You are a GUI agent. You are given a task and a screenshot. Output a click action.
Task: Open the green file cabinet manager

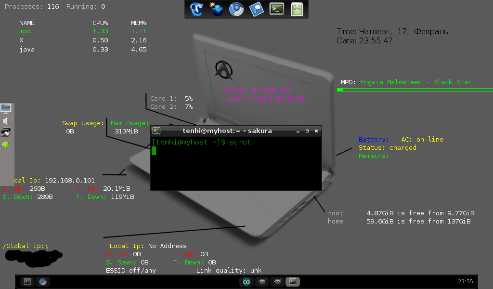297,9
